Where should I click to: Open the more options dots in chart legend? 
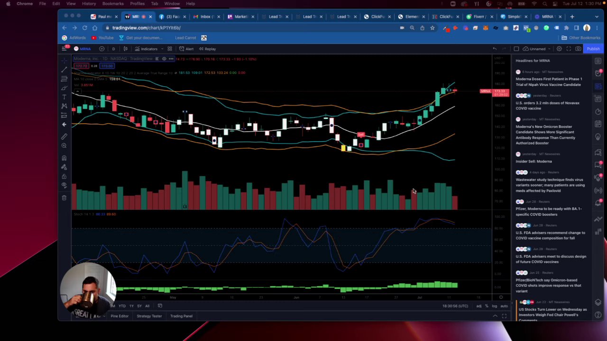[171, 59]
